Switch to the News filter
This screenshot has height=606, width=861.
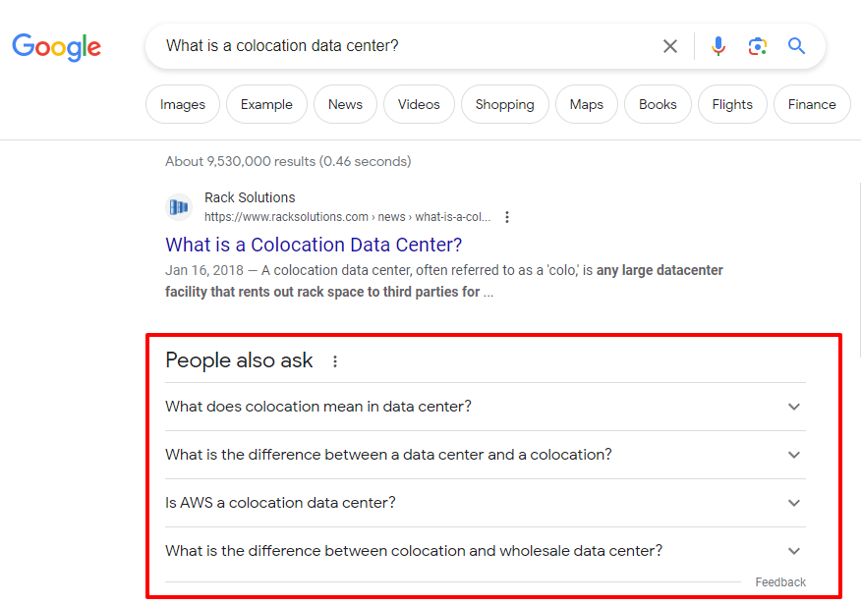pyautogui.click(x=345, y=104)
